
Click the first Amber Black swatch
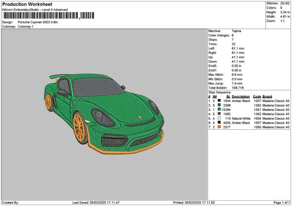pyautogui.click(x=219, y=101)
